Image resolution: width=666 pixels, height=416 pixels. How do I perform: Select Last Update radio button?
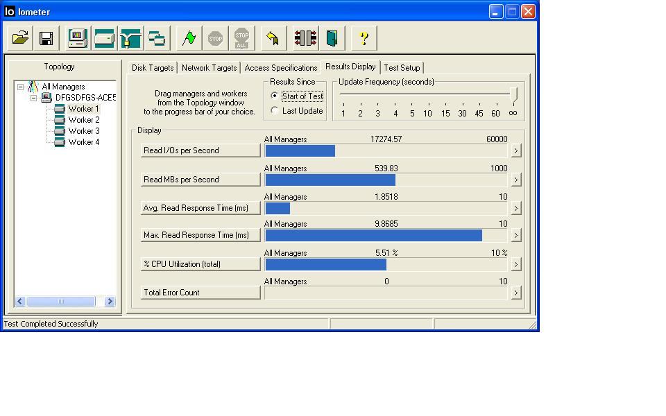pyautogui.click(x=275, y=110)
